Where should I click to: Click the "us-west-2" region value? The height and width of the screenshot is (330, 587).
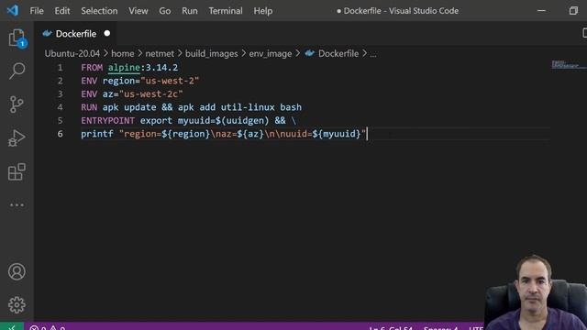[x=170, y=81]
